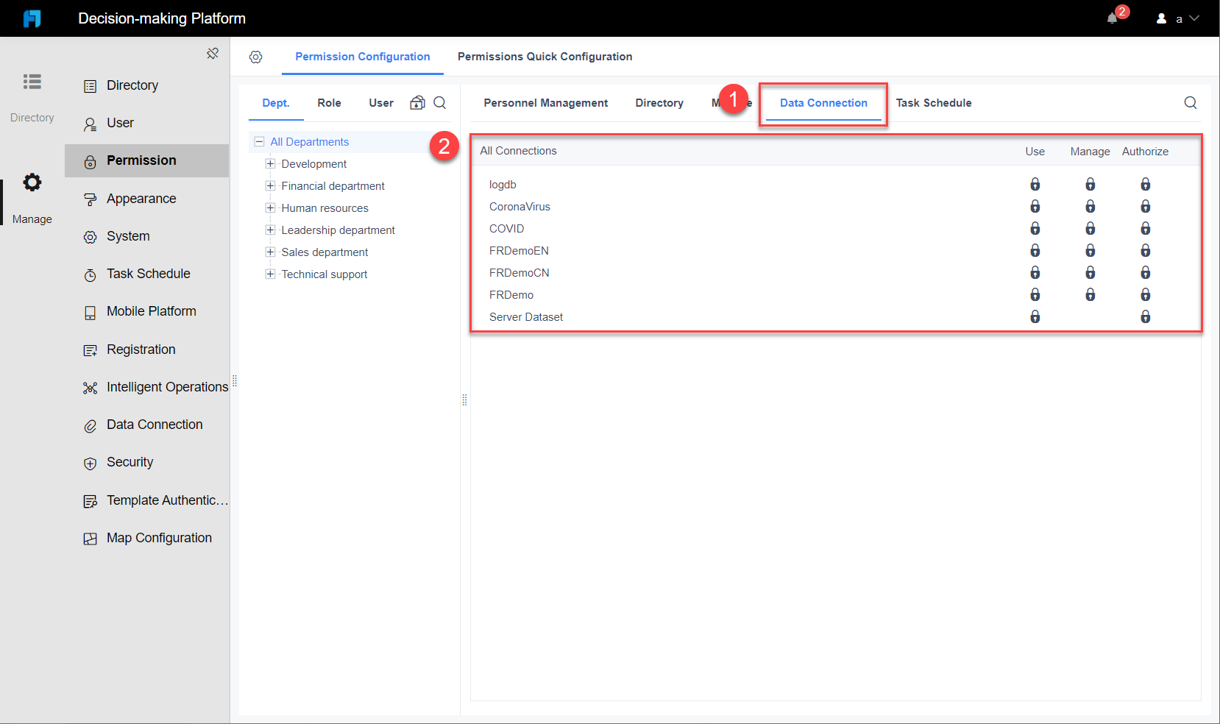The height and width of the screenshot is (724, 1220).
Task: Toggle Authorize permission lock for COVID
Action: 1146,228
